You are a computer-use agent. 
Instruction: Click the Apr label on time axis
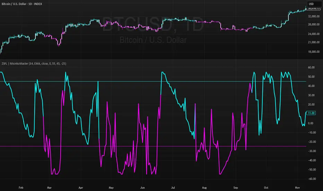coord(81,188)
